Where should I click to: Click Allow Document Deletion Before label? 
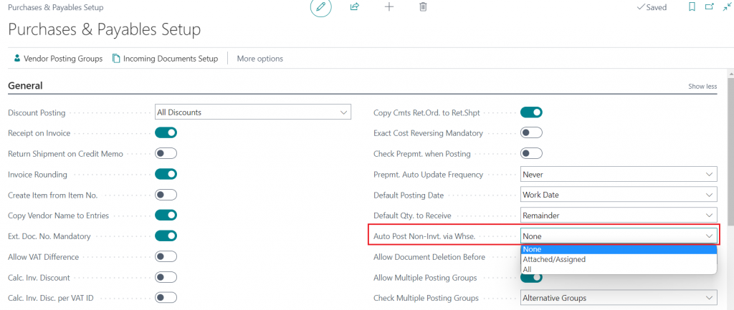pos(429,257)
